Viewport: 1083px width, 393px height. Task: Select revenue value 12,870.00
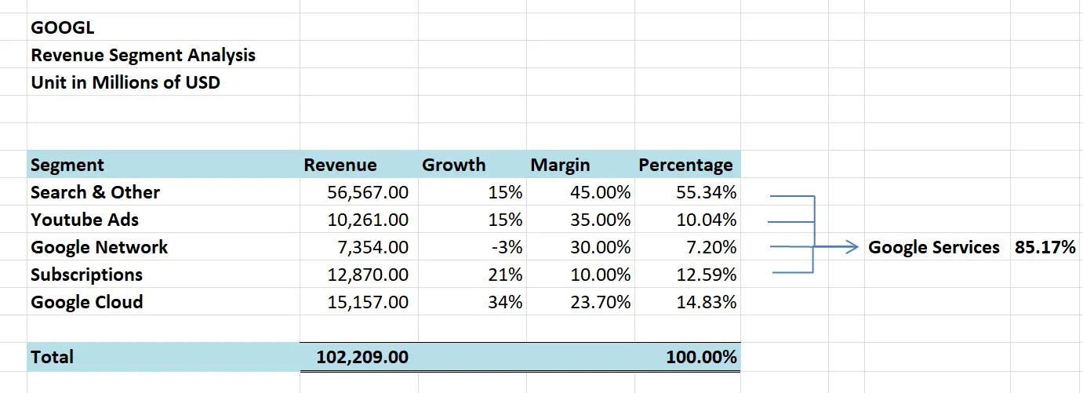358,275
